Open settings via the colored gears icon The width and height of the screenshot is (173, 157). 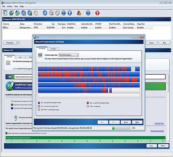[79, 13]
